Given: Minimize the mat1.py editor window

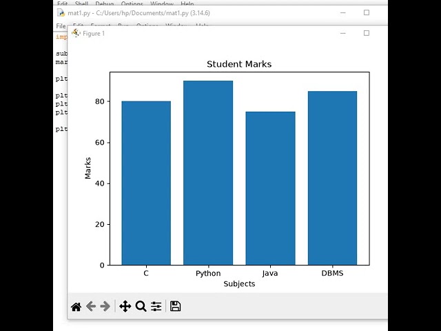Looking at the screenshot, I should [x=343, y=12].
